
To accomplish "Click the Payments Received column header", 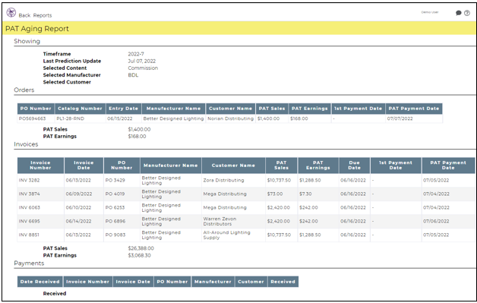I will pyautogui.click(x=283, y=282).
